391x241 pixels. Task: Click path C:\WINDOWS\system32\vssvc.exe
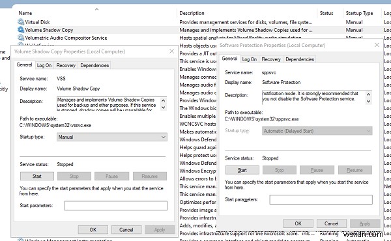pos(55,125)
